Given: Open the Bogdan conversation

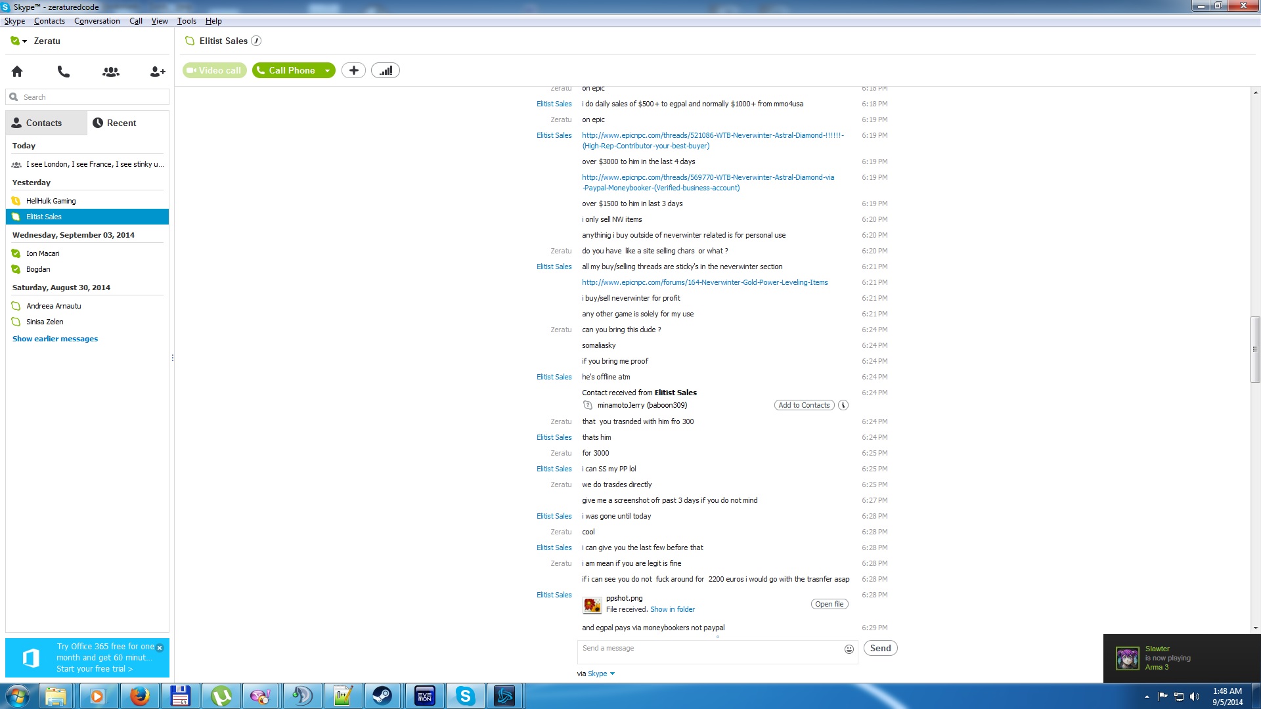Looking at the screenshot, I should tap(87, 269).
